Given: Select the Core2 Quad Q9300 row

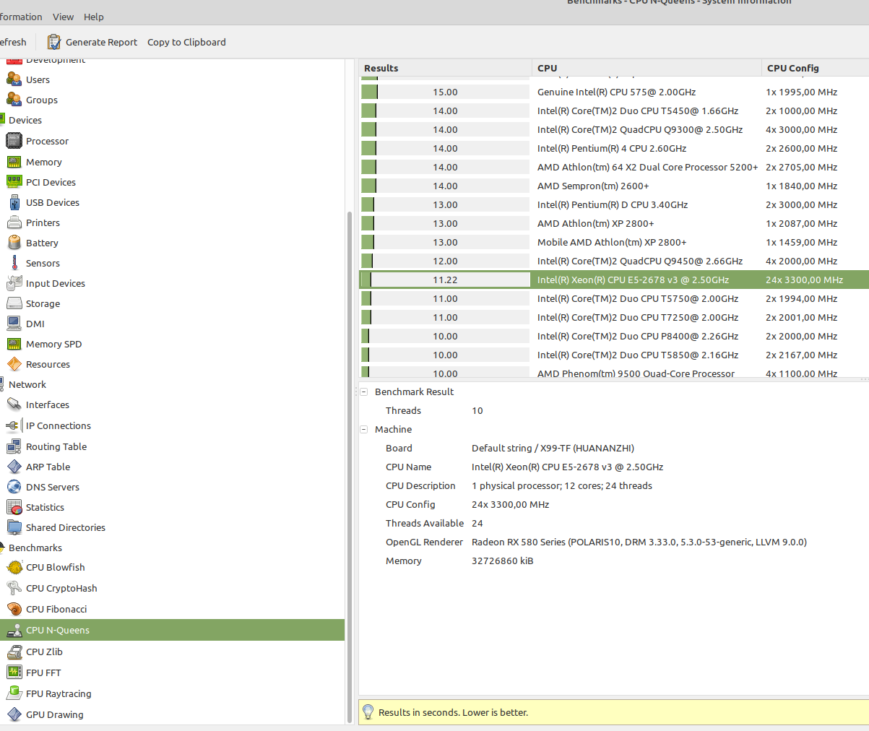Looking at the screenshot, I should (x=614, y=129).
